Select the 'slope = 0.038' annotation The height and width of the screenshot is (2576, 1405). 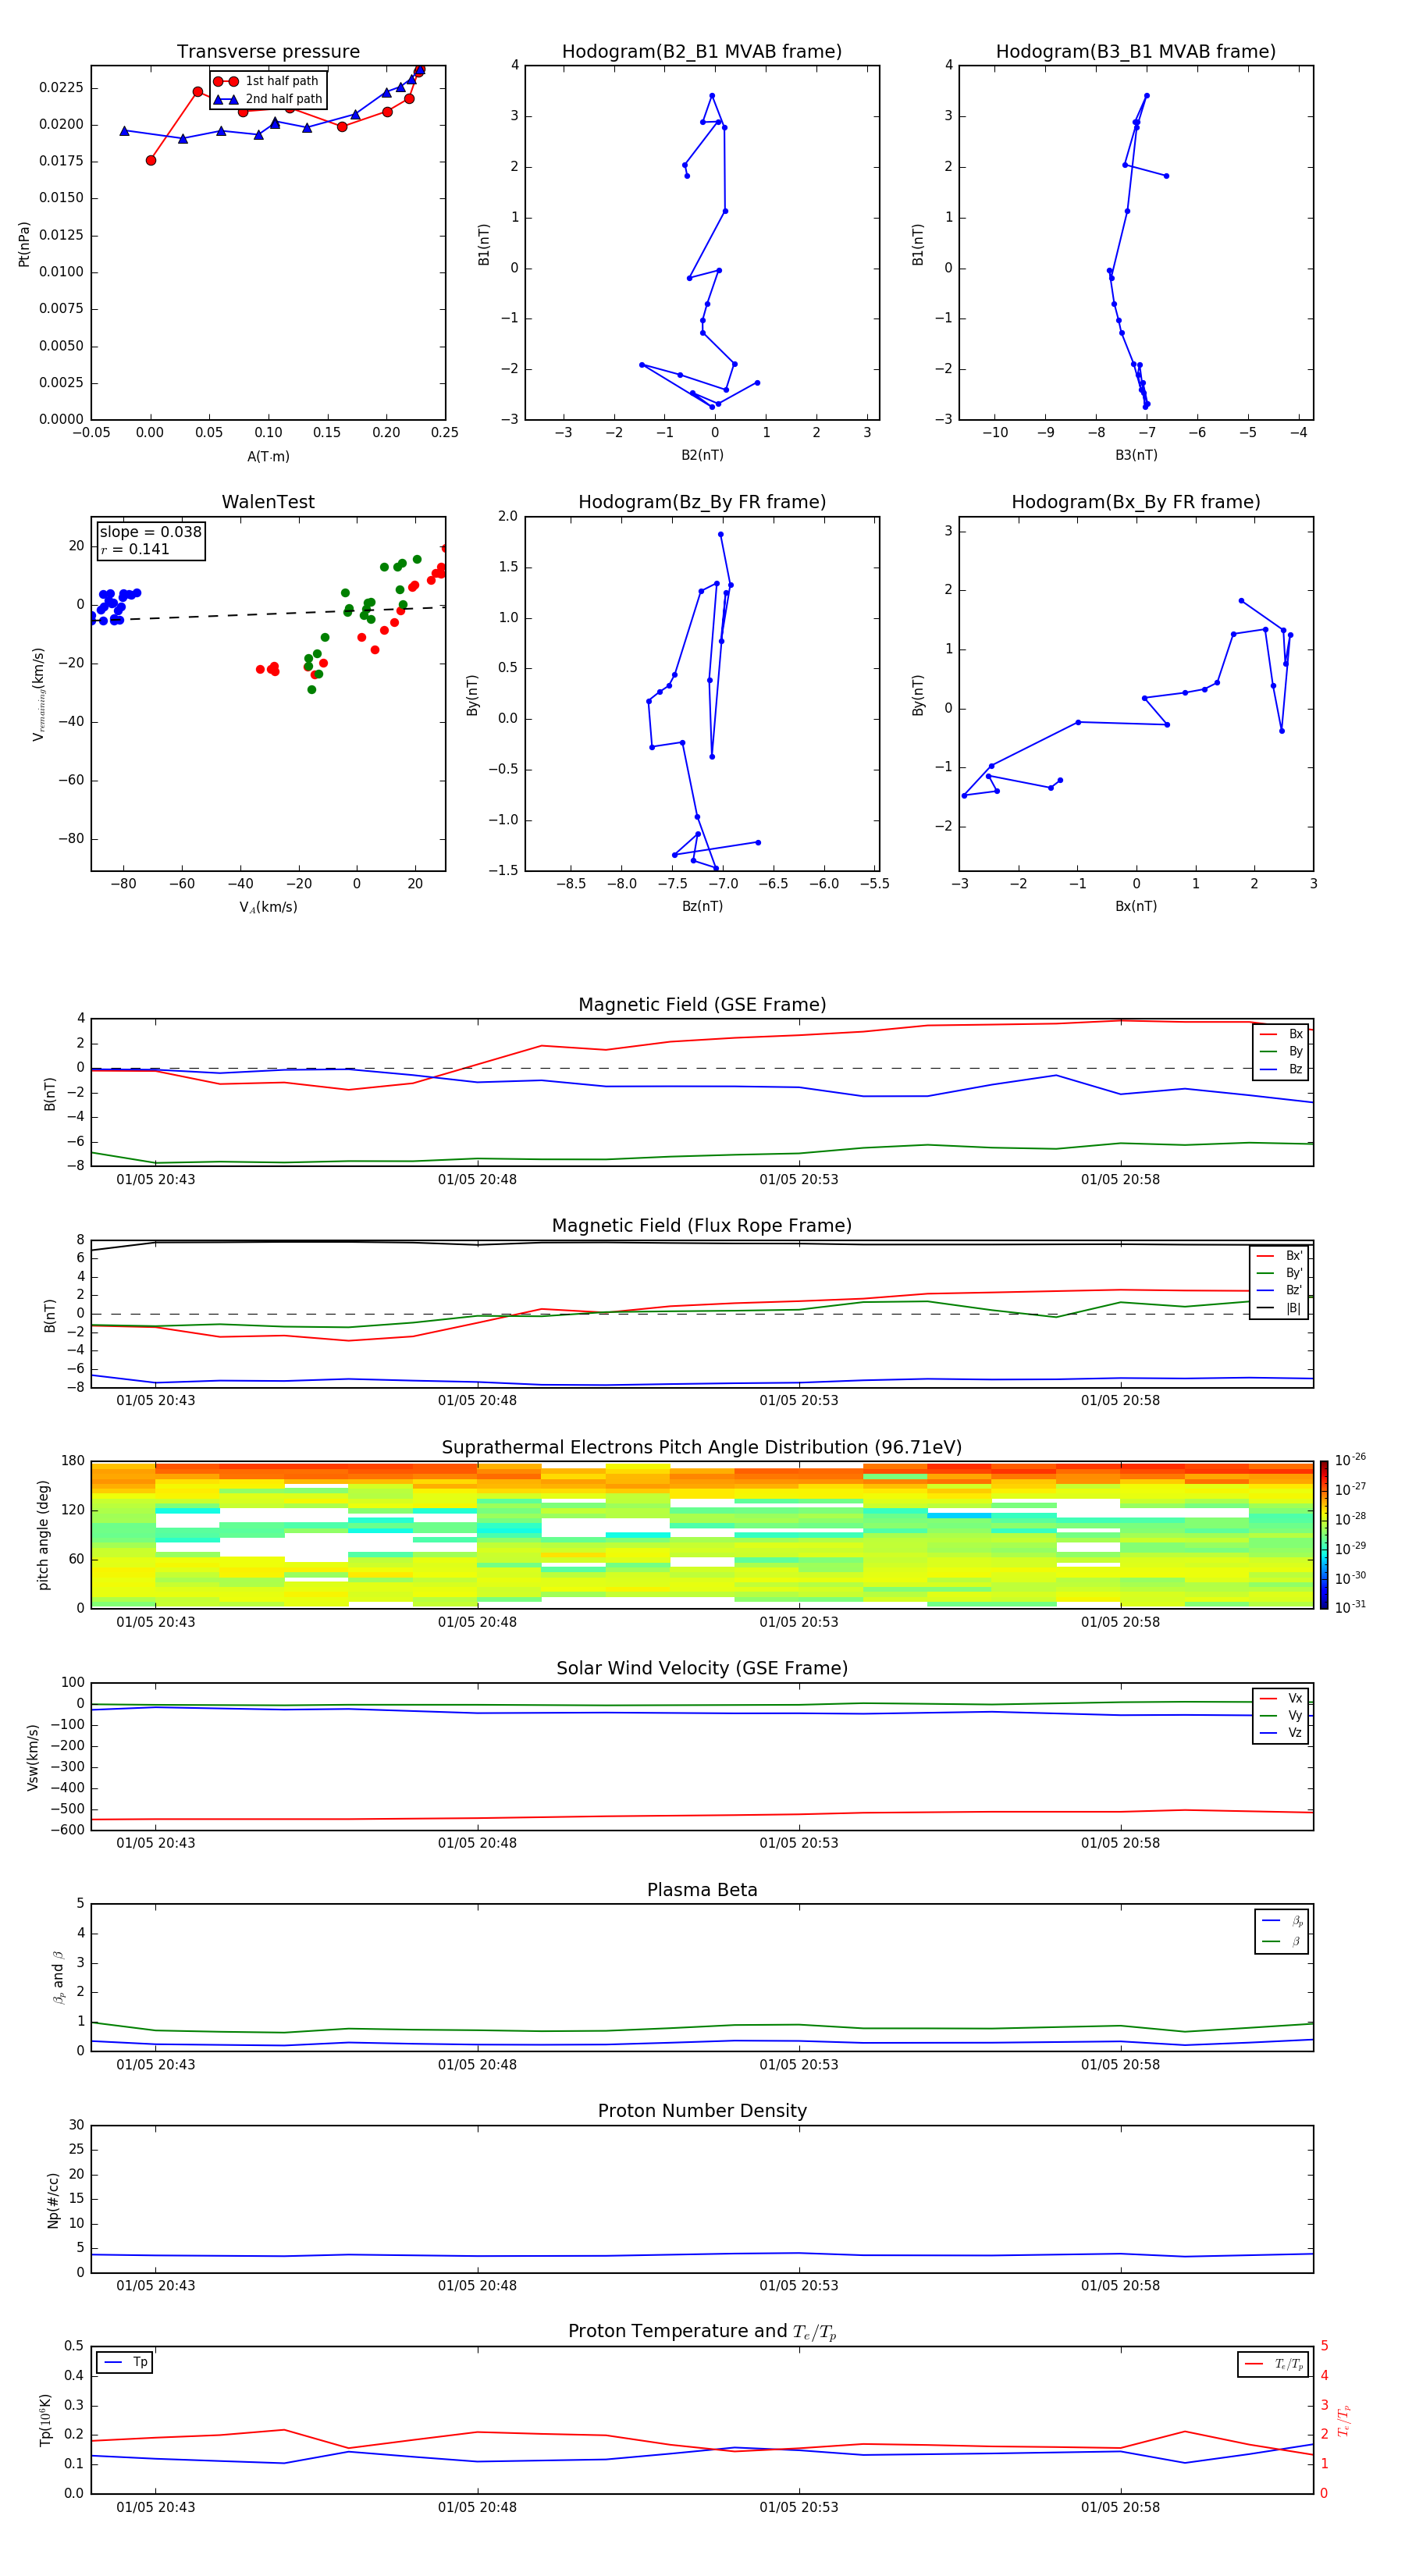150,532
